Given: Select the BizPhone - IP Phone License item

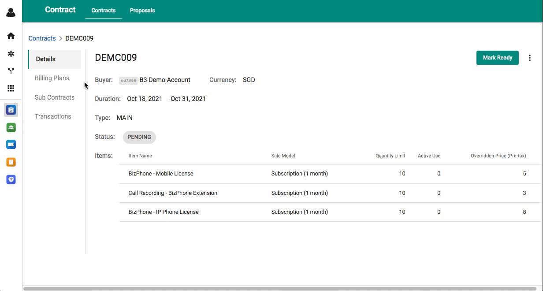Looking at the screenshot, I should [x=164, y=212].
